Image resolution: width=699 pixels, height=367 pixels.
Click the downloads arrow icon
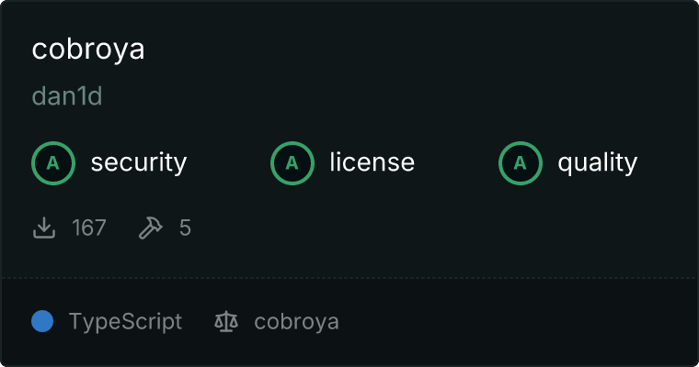(x=44, y=228)
